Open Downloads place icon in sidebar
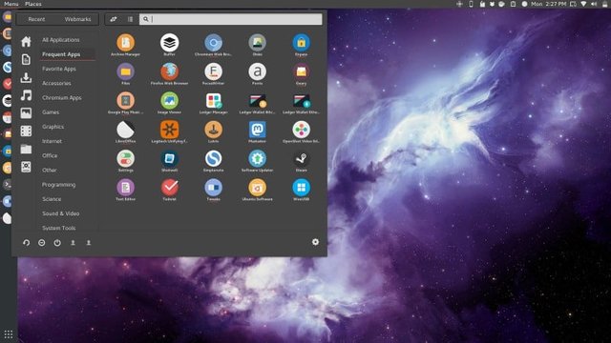The height and width of the screenshot is (343, 611). click(x=26, y=77)
